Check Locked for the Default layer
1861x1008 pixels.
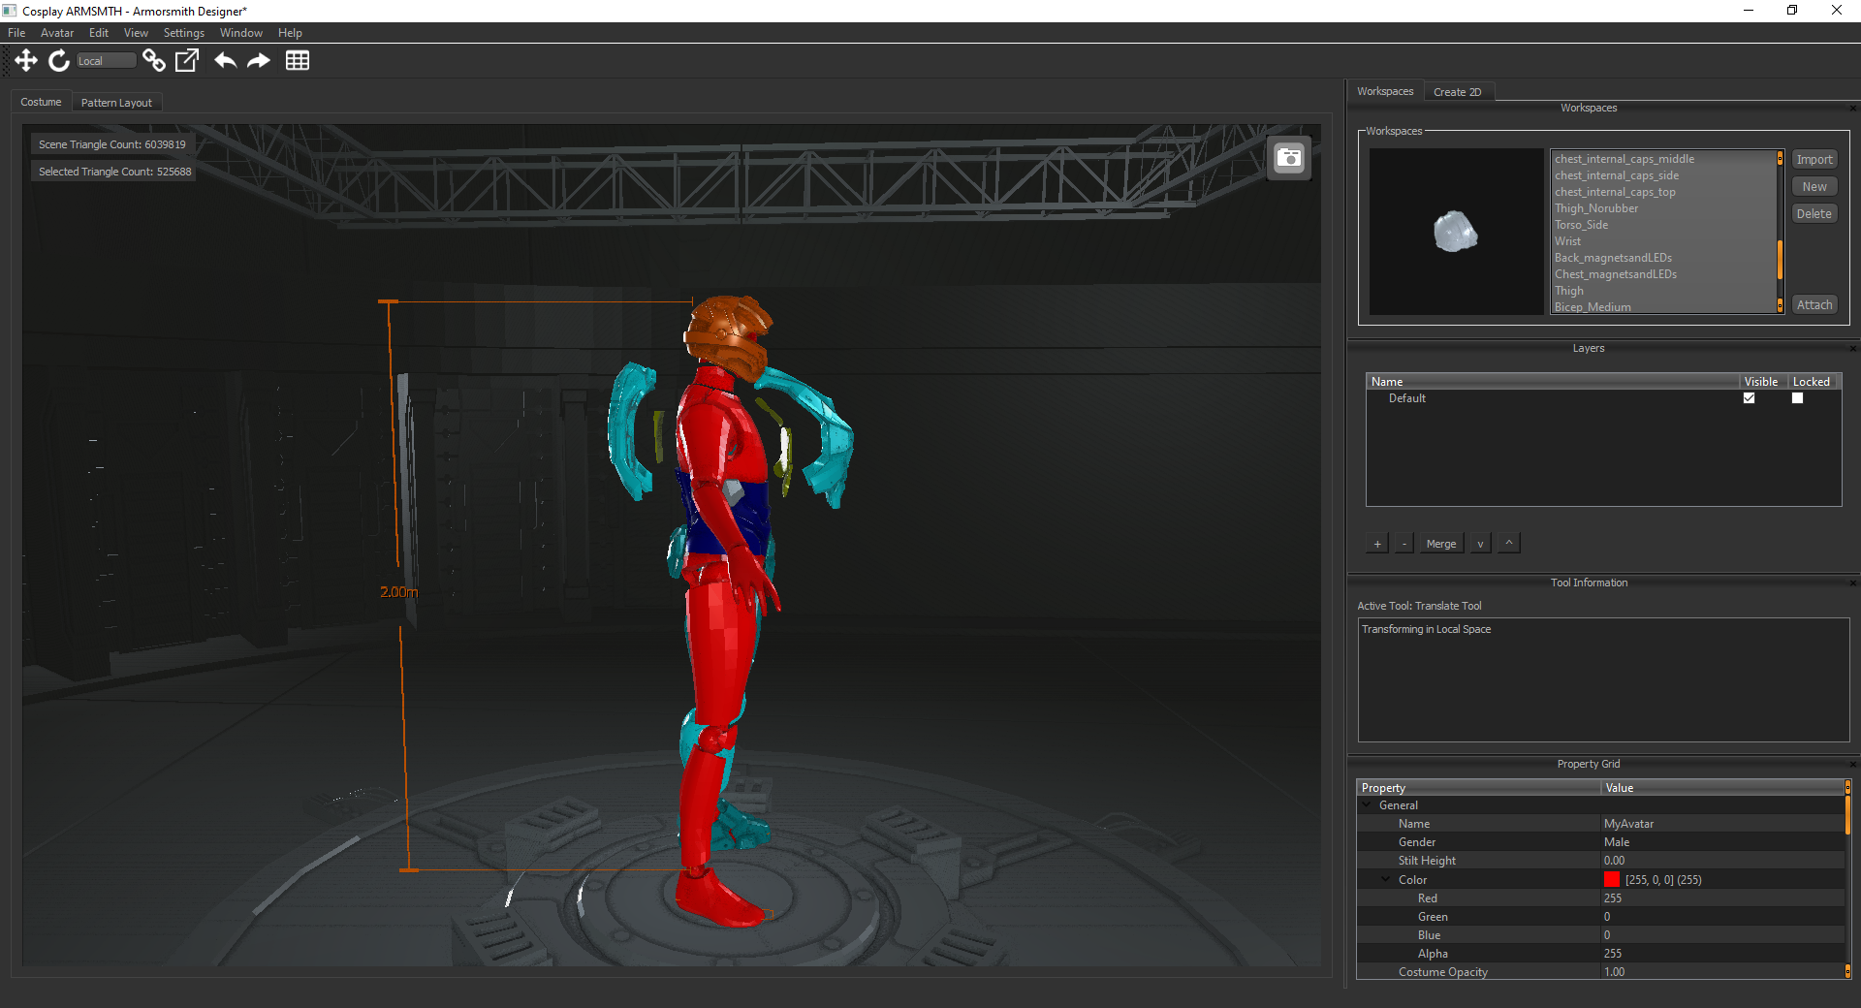click(x=1797, y=398)
